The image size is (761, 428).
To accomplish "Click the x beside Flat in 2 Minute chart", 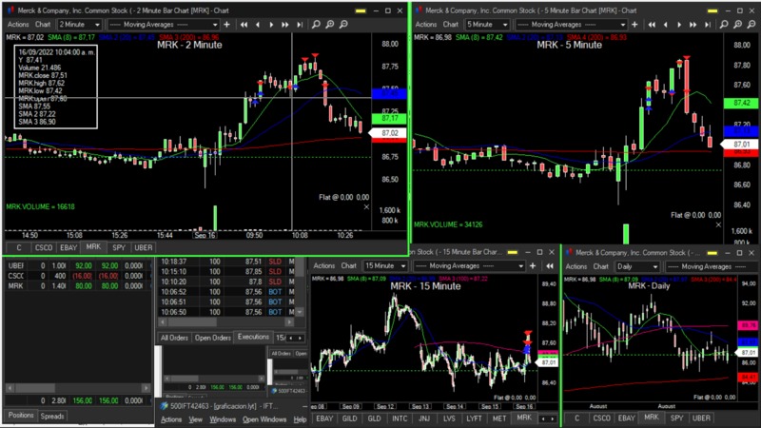I will (367, 205).
